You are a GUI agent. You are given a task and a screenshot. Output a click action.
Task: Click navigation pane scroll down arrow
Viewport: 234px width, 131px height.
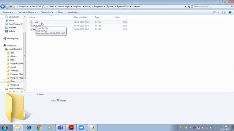25,90
